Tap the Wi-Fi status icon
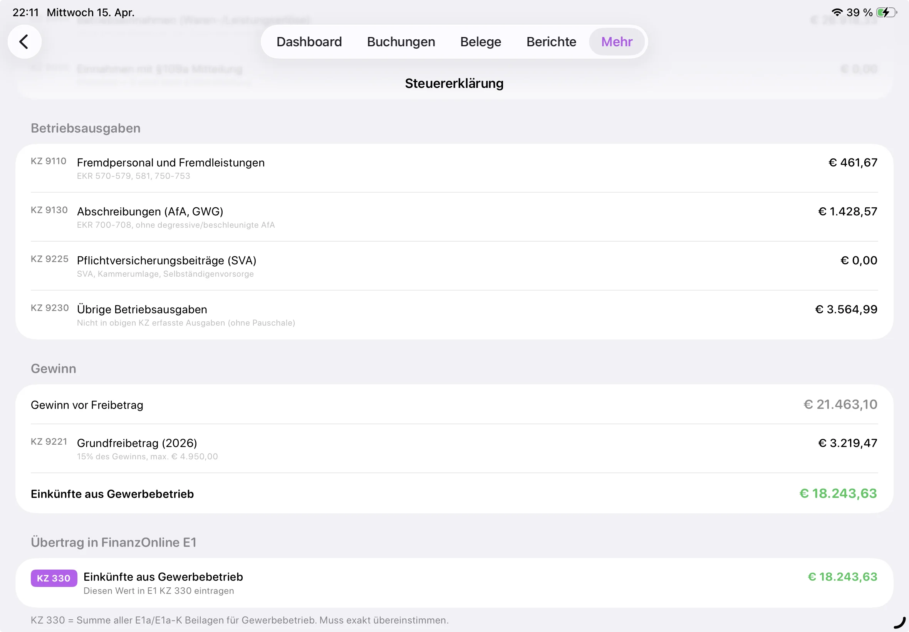This screenshot has height=632, width=909. point(837,12)
